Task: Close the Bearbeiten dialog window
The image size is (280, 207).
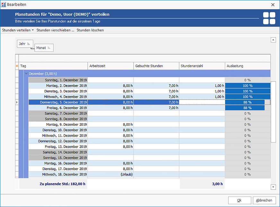Action: (x=273, y=4)
